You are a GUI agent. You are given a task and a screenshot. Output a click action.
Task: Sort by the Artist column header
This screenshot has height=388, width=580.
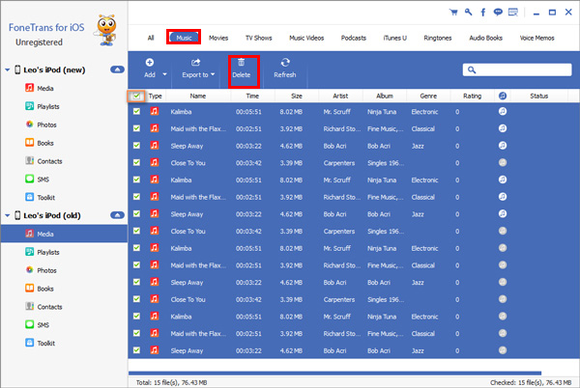click(x=340, y=96)
